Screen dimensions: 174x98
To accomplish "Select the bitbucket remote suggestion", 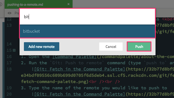I will (x=88, y=31).
